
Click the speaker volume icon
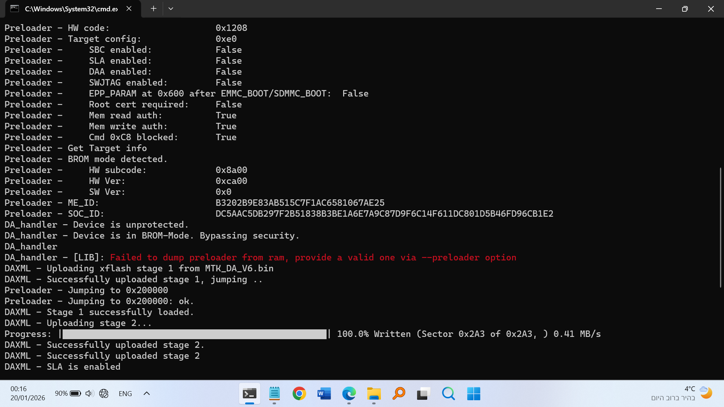(89, 393)
